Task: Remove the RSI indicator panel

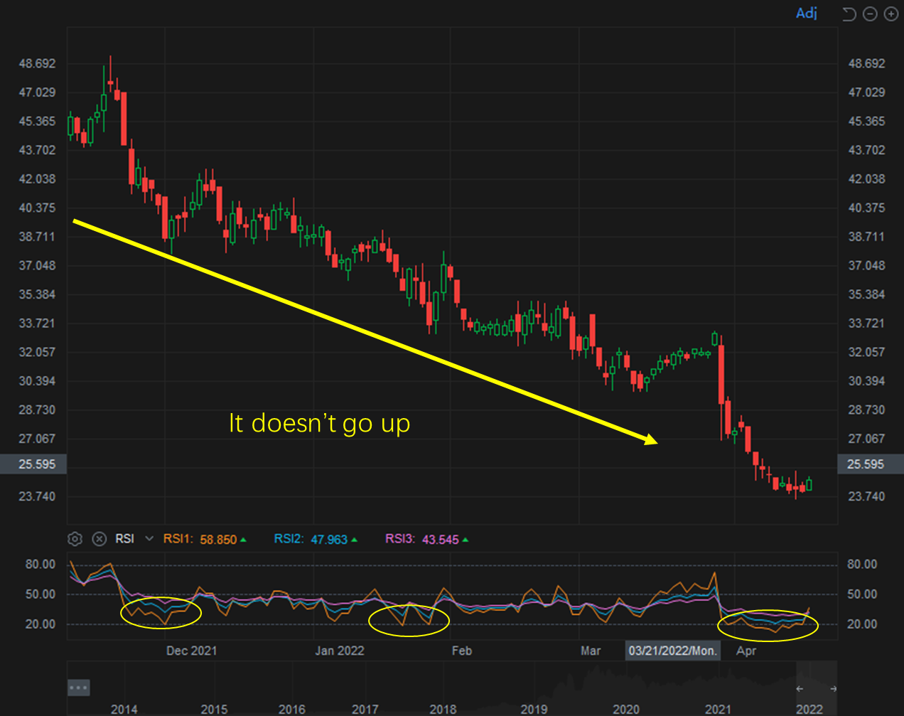Action: click(99, 539)
